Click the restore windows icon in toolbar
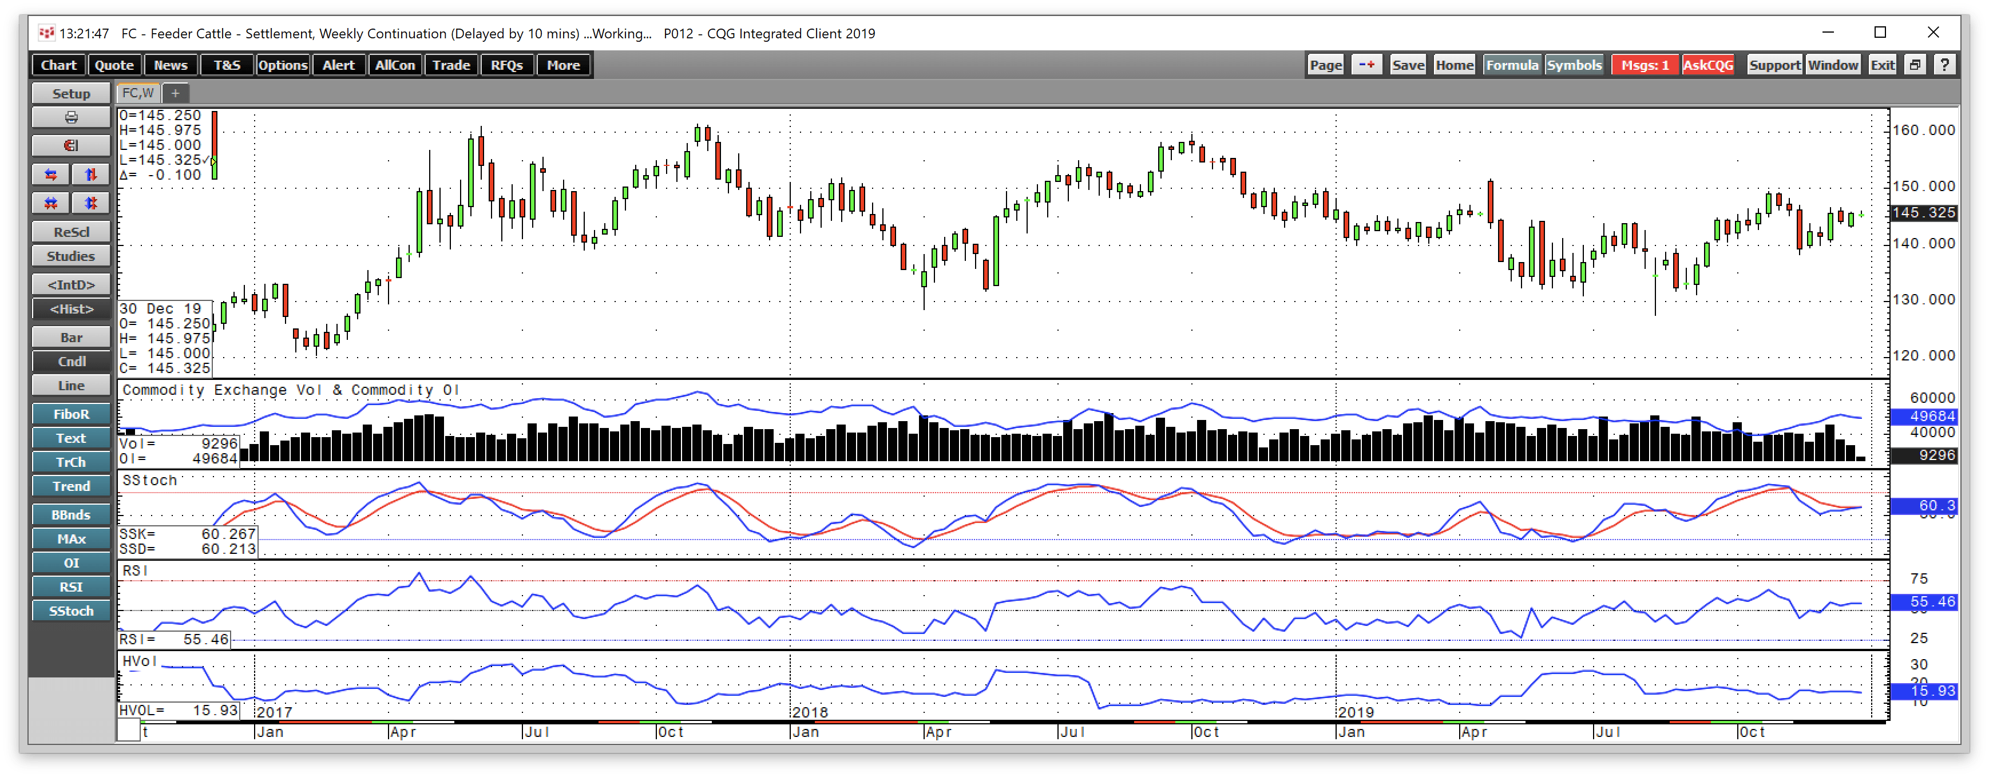The image size is (1989, 777). point(1915,65)
